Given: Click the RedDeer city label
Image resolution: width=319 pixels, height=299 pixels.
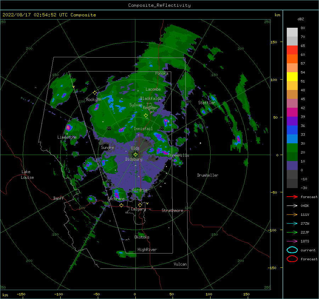Looking at the screenshot, I should coord(150,108).
